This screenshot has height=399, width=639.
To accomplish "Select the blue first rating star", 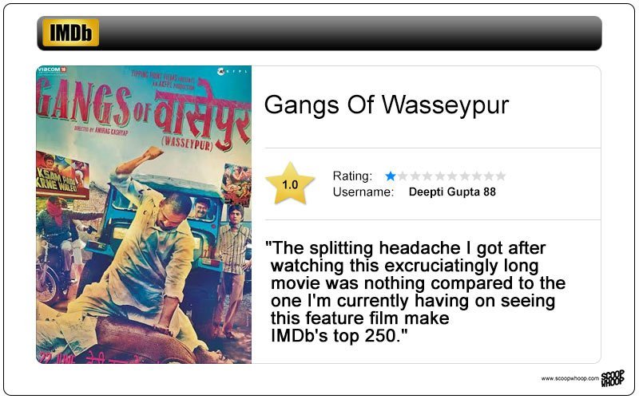I will pos(391,176).
